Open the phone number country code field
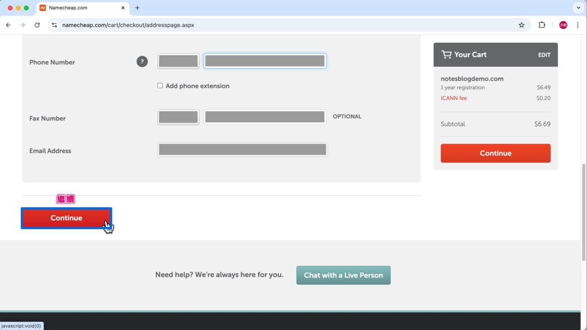This screenshot has height=330, width=587. click(178, 61)
